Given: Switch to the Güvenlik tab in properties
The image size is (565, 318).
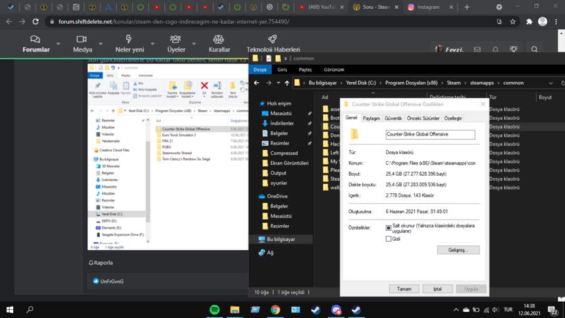Looking at the screenshot, I should click(393, 118).
